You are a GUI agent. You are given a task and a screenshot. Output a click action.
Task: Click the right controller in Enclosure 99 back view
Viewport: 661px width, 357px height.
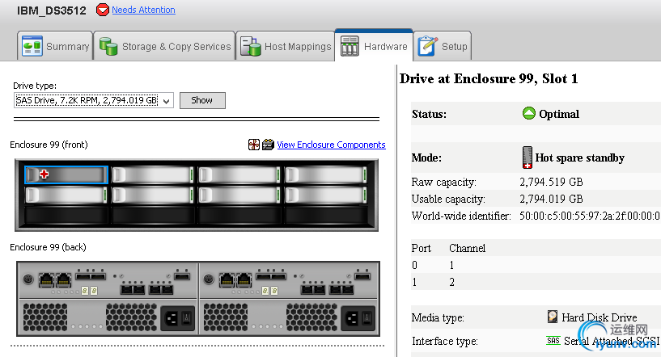click(289, 281)
